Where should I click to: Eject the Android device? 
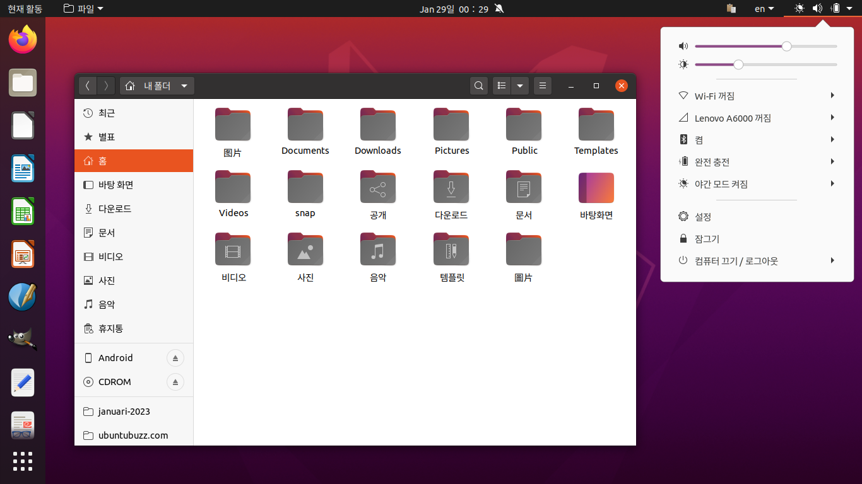click(175, 358)
